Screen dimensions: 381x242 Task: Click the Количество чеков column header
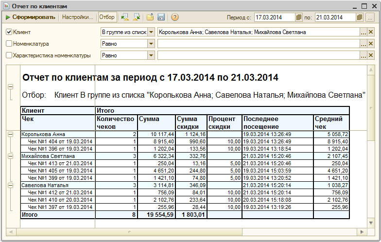[x=116, y=122]
